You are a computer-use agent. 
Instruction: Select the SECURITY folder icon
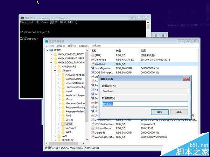click(x=59, y=140)
